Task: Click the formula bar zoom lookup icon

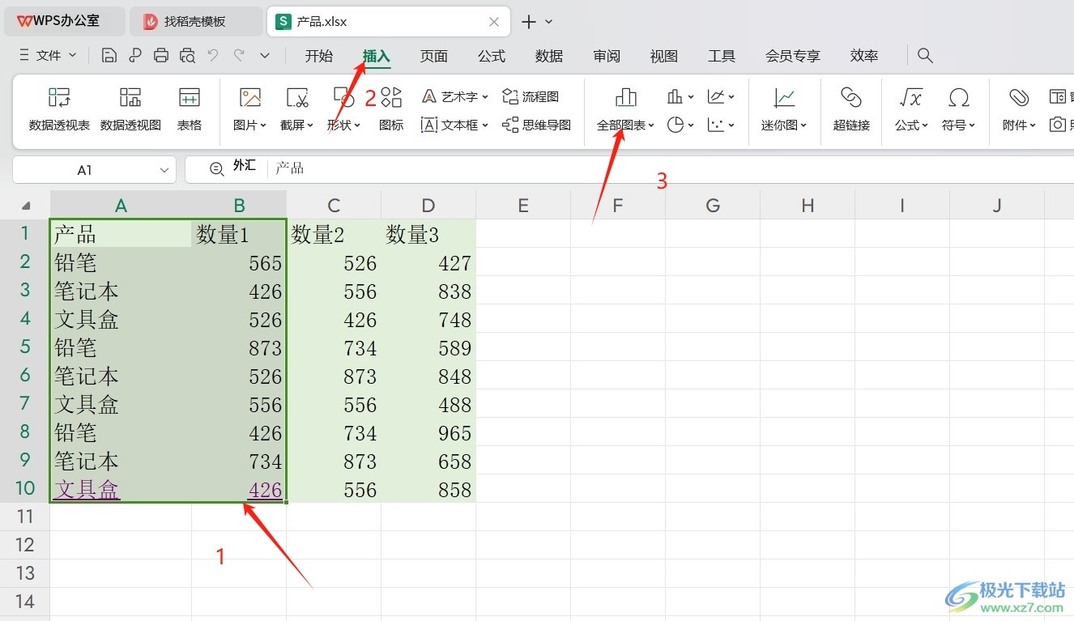Action: coord(217,168)
